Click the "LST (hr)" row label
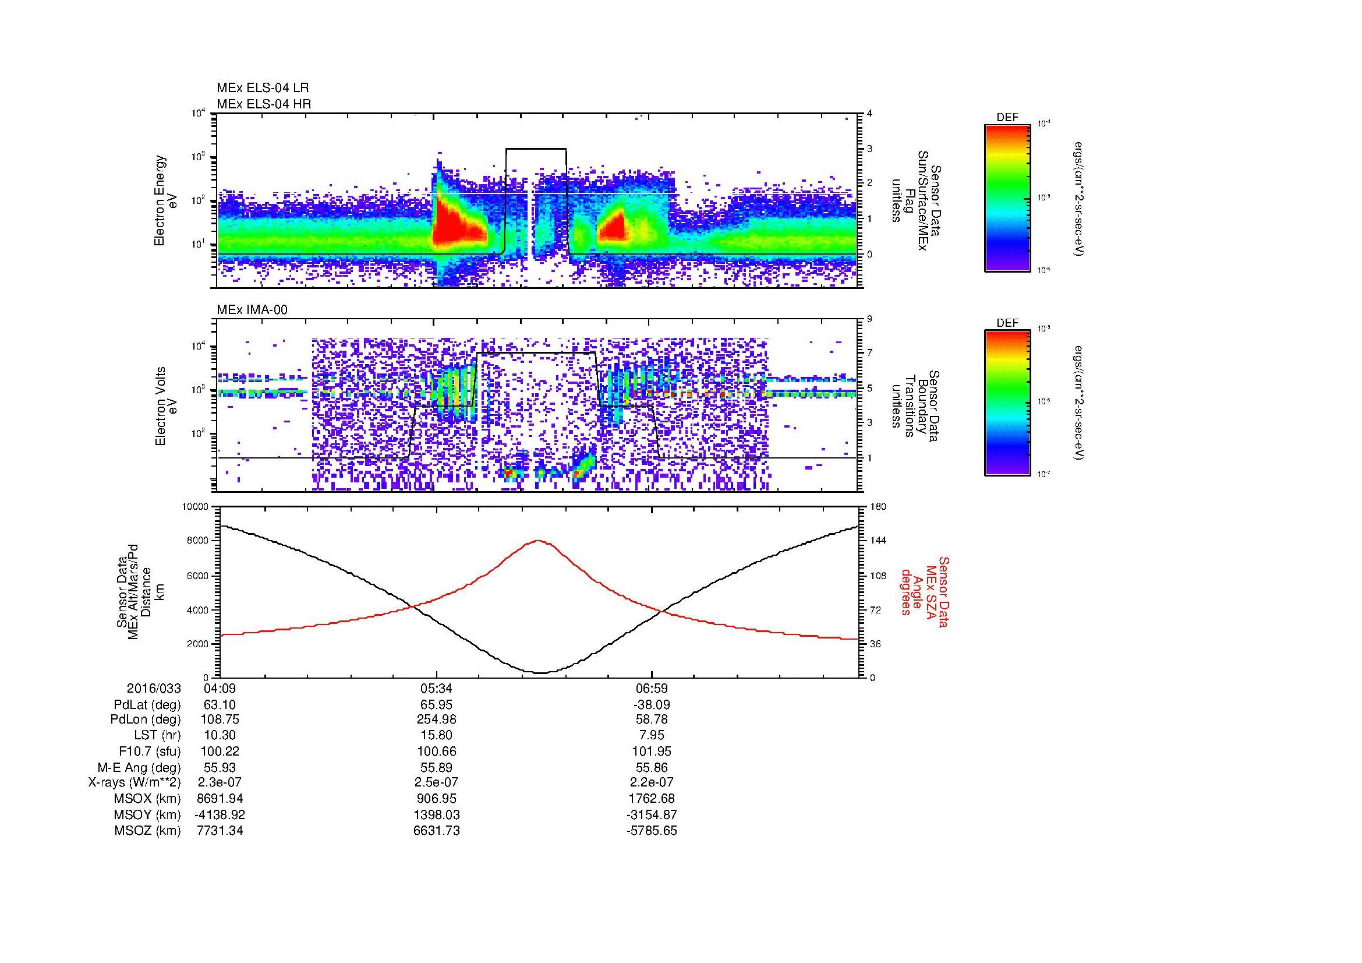This screenshot has height=963, width=1362. coord(158,735)
